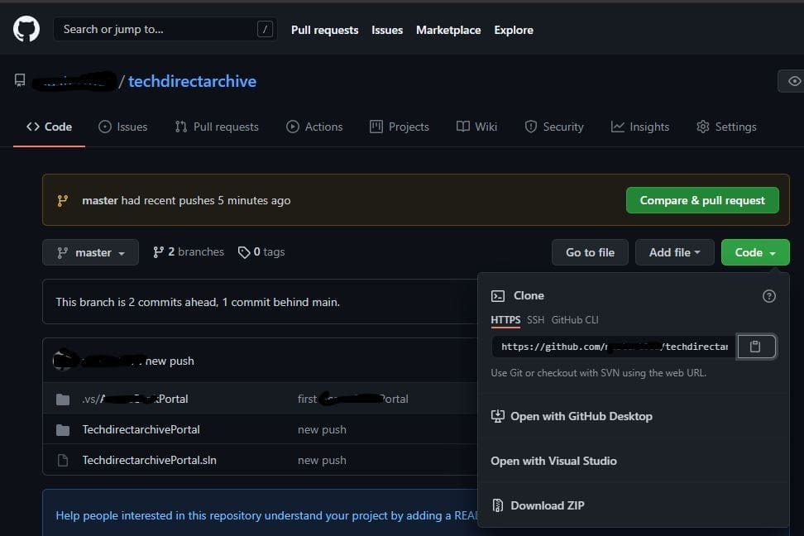Click the GitHub Octocat logo
This screenshot has width=804, height=536.
pyautogui.click(x=26, y=30)
